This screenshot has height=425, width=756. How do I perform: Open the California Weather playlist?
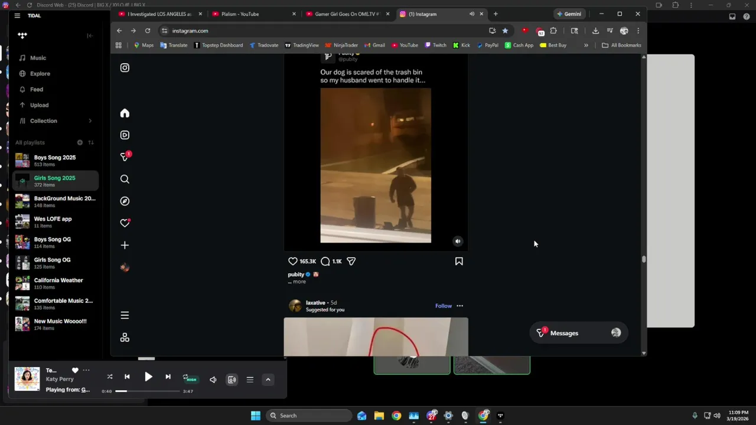pos(55,283)
